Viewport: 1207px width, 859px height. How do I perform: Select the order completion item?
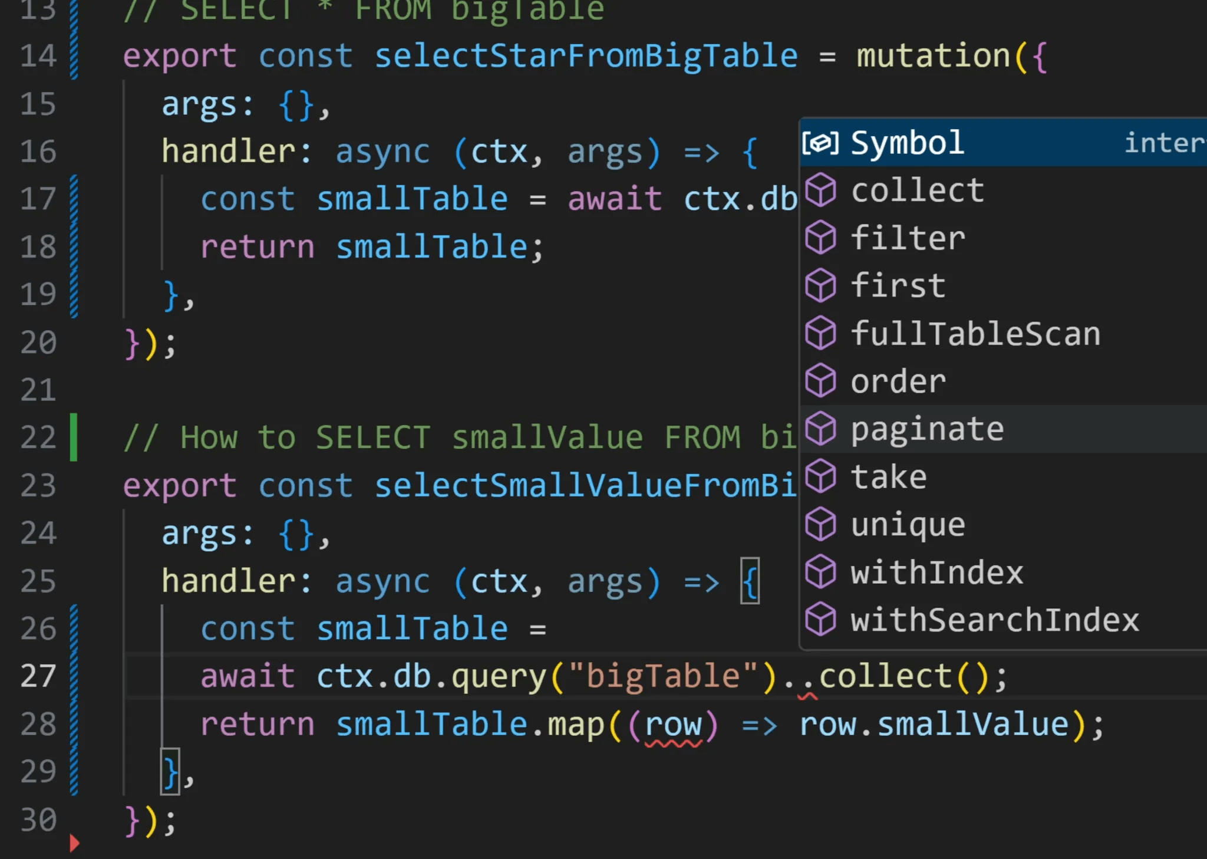pos(898,381)
